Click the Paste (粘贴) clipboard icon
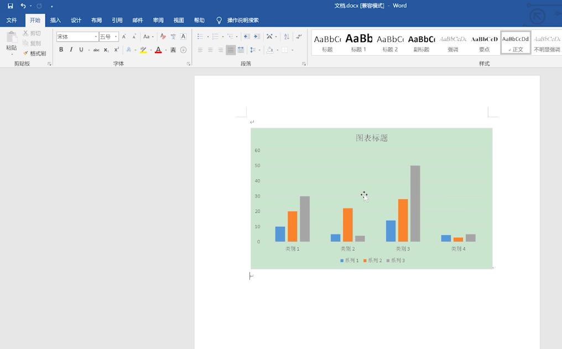 click(12, 37)
